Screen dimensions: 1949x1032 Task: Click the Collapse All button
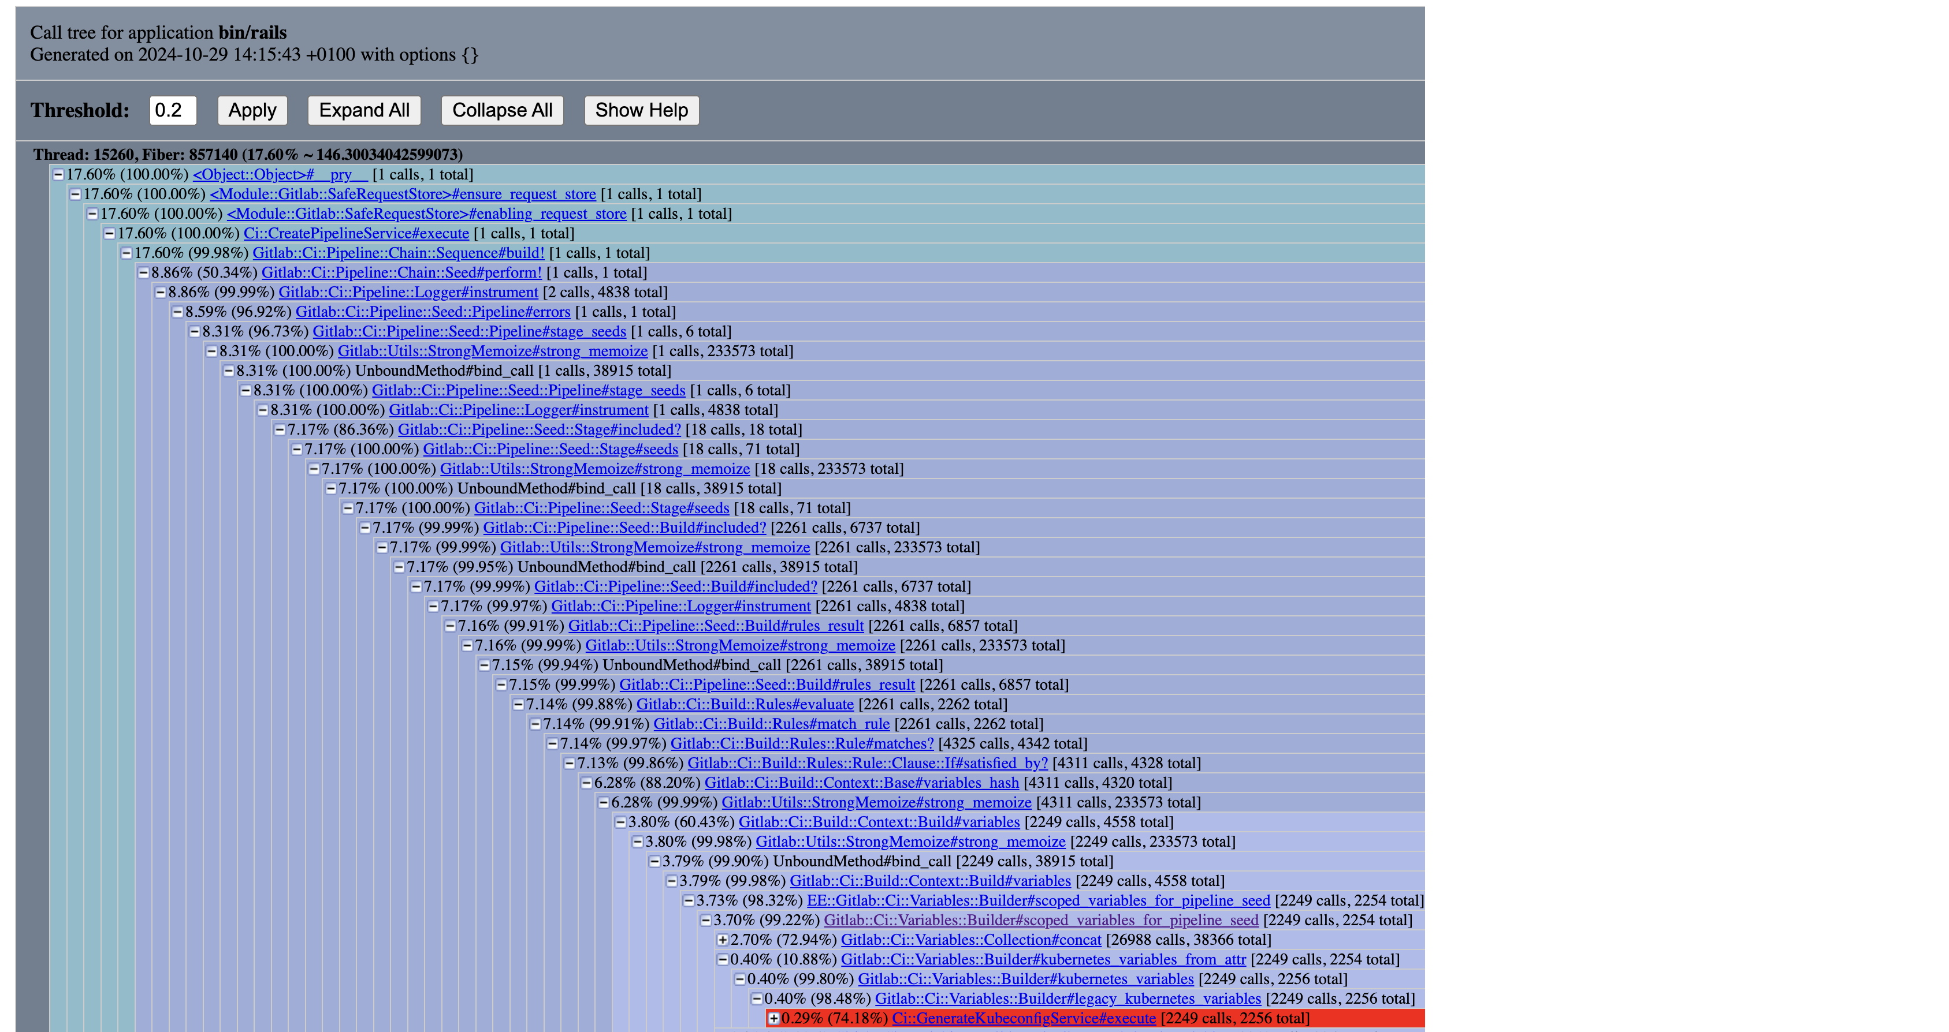point(503,110)
